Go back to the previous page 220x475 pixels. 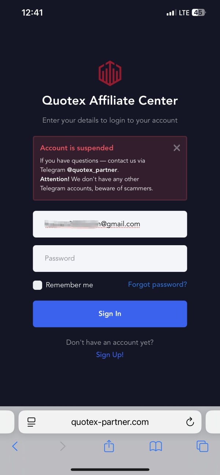click(x=15, y=446)
